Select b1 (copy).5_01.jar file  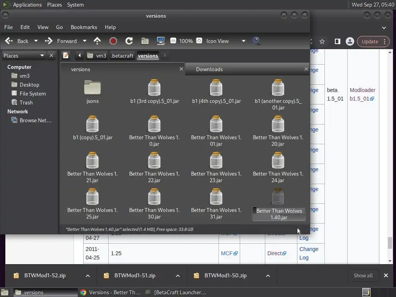[92, 124]
